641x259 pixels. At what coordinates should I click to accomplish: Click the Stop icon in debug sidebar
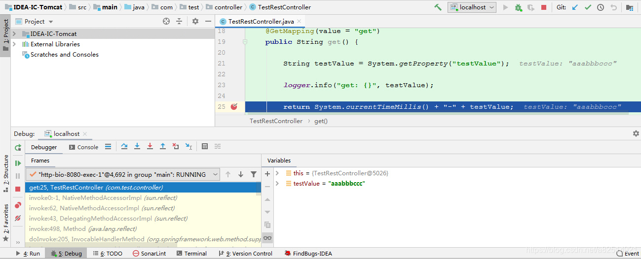18,189
